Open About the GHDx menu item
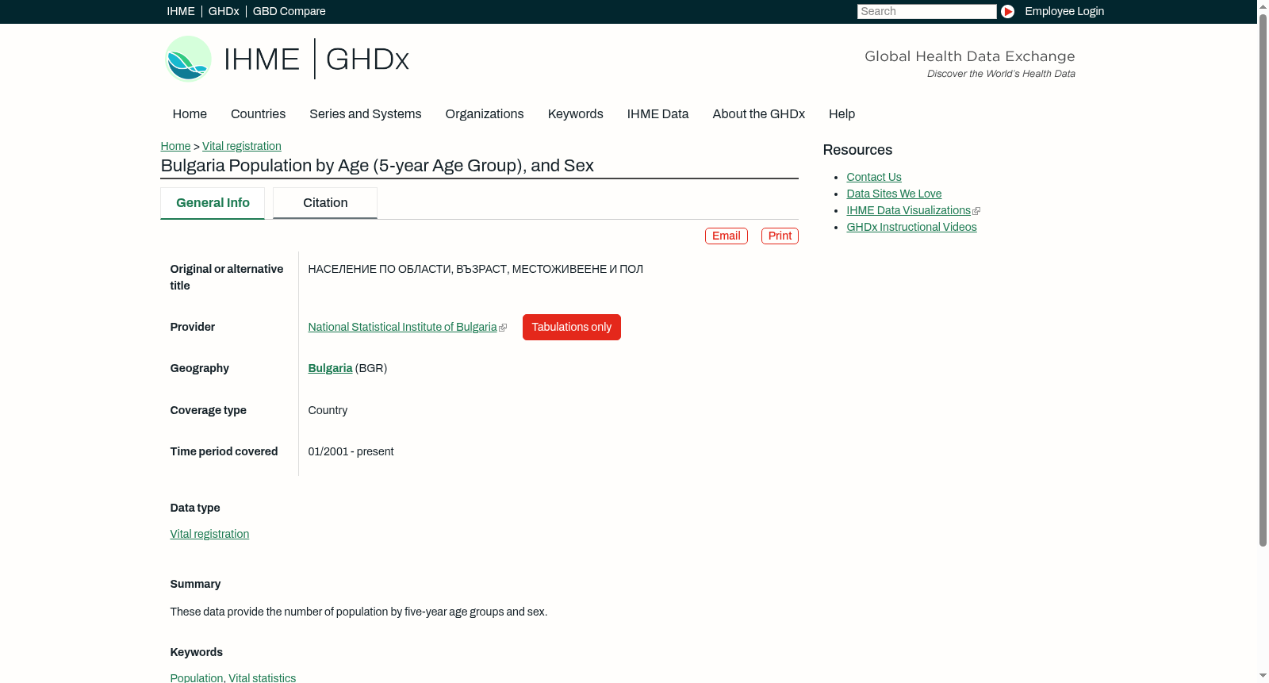1269x683 pixels. (x=758, y=113)
